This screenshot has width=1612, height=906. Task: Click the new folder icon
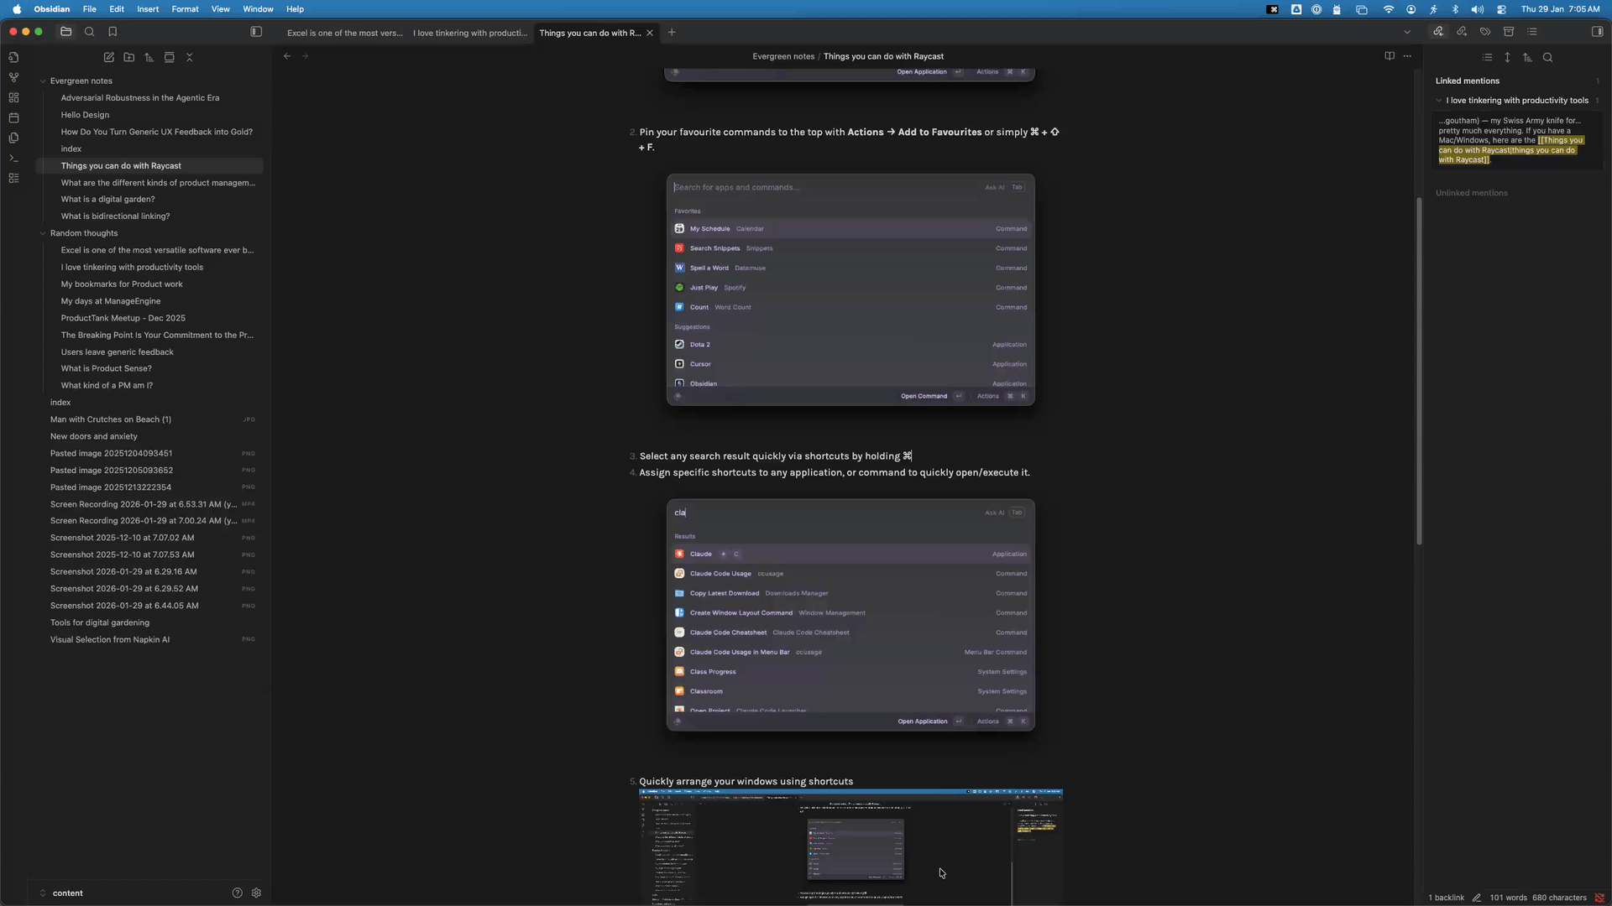tap(129, 57)
